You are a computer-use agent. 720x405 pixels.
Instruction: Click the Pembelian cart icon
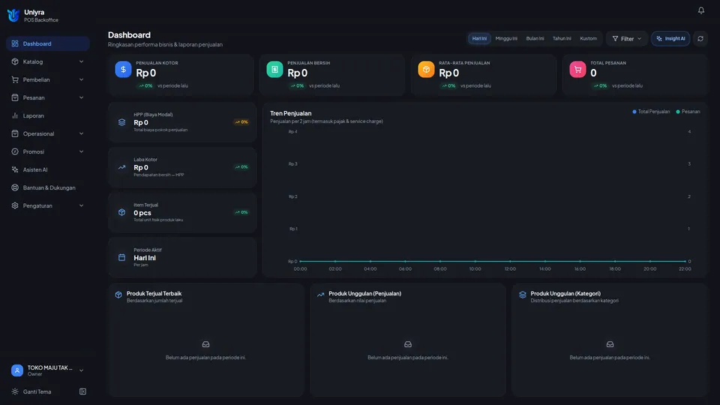click(15, 79)
